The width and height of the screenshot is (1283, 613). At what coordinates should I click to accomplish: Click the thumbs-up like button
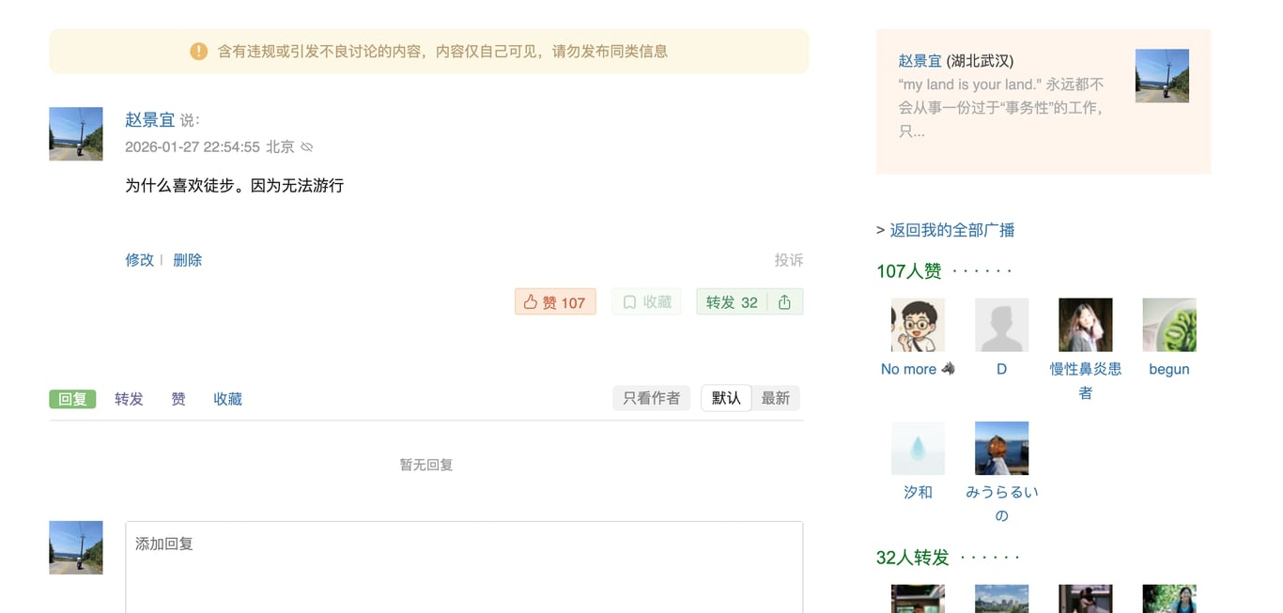[554, 302]
